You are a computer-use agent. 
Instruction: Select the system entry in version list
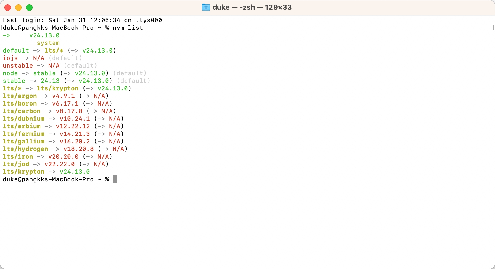[49, 43]
